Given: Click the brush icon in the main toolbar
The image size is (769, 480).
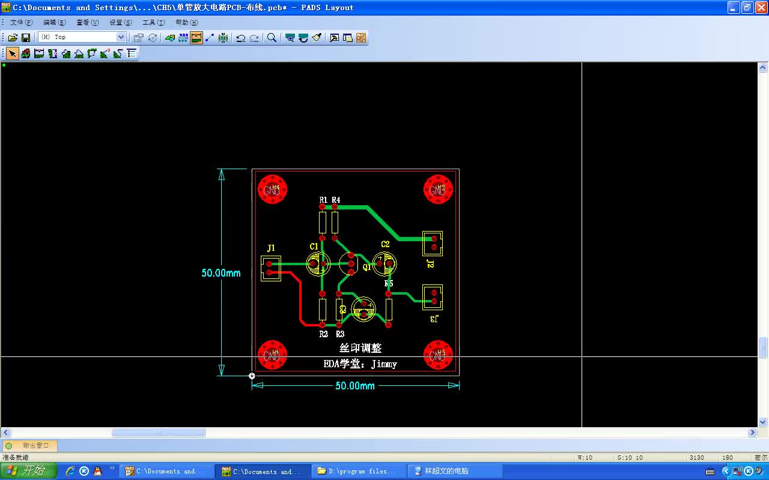Looking at the screenshot, I should [317, 37].
